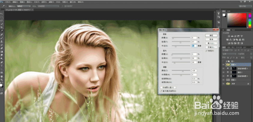Viewport: 253px width, 122px height.
Task: Select the Rectangle shape tool
Action: (x=2, y=73)
